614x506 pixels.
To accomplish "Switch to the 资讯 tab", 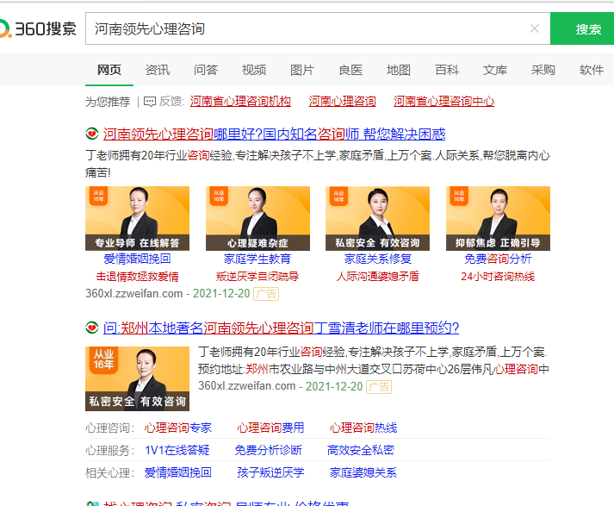I will point(158,70).
